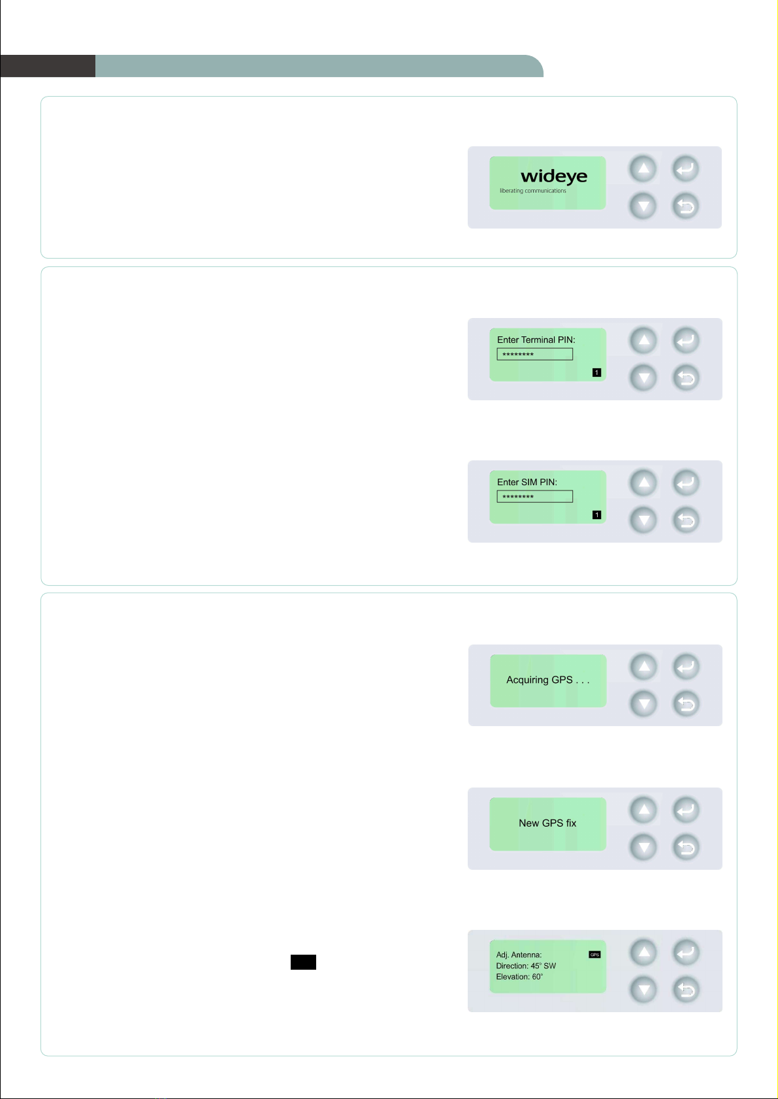Click back button on Adj. Antenna panel

pos(687,990)
